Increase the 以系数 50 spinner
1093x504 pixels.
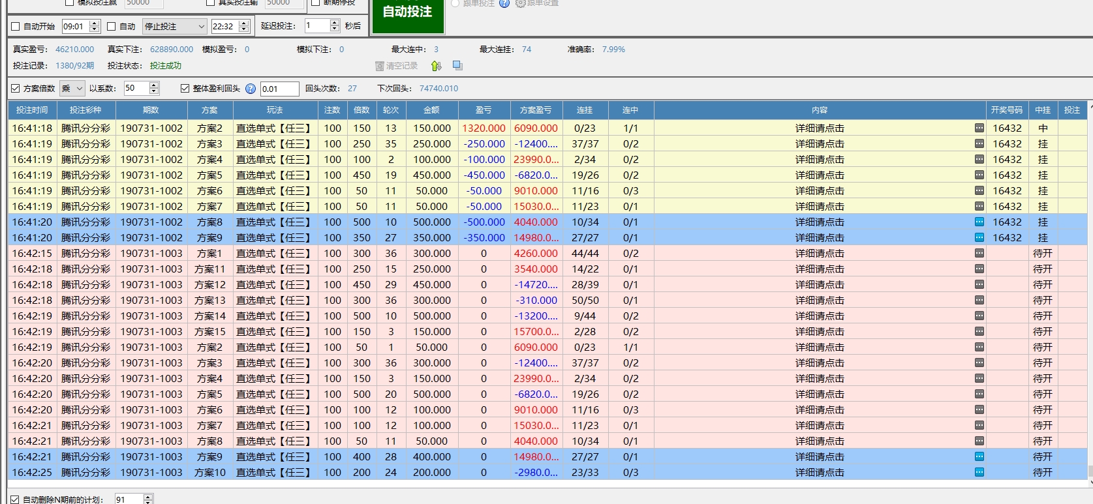coord(154,85)
